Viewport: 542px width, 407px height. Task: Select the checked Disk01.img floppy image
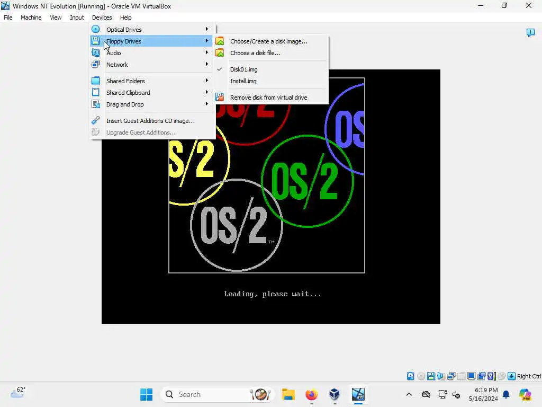[272, 69]
